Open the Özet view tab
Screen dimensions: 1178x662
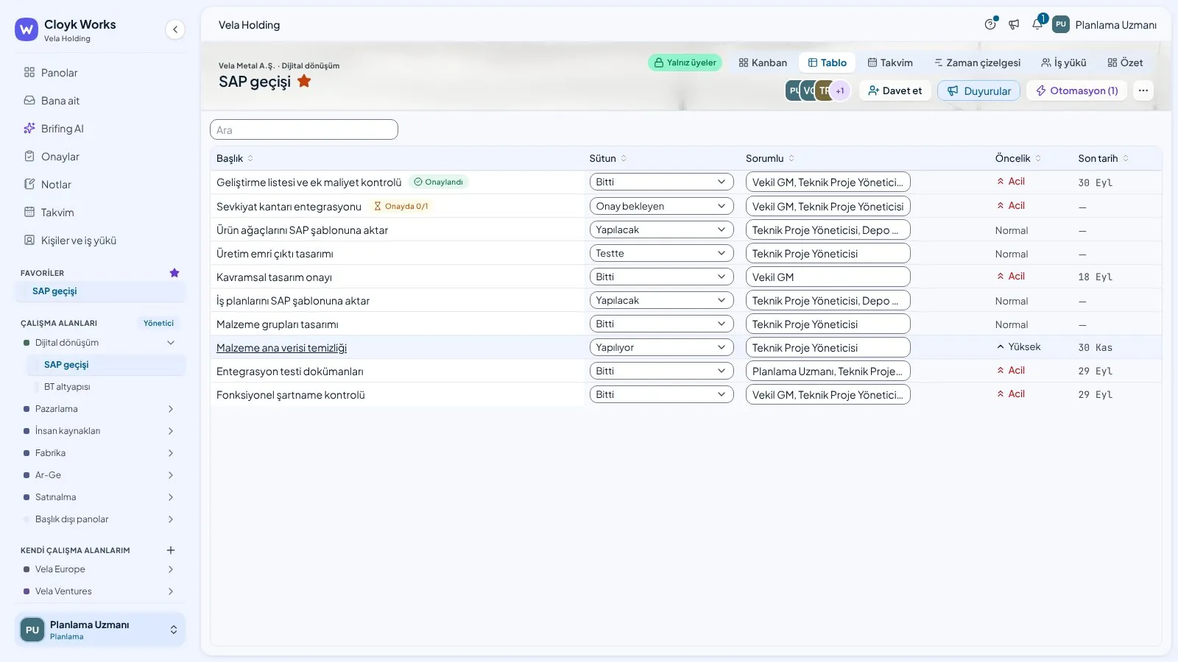tap(1125, 63)
